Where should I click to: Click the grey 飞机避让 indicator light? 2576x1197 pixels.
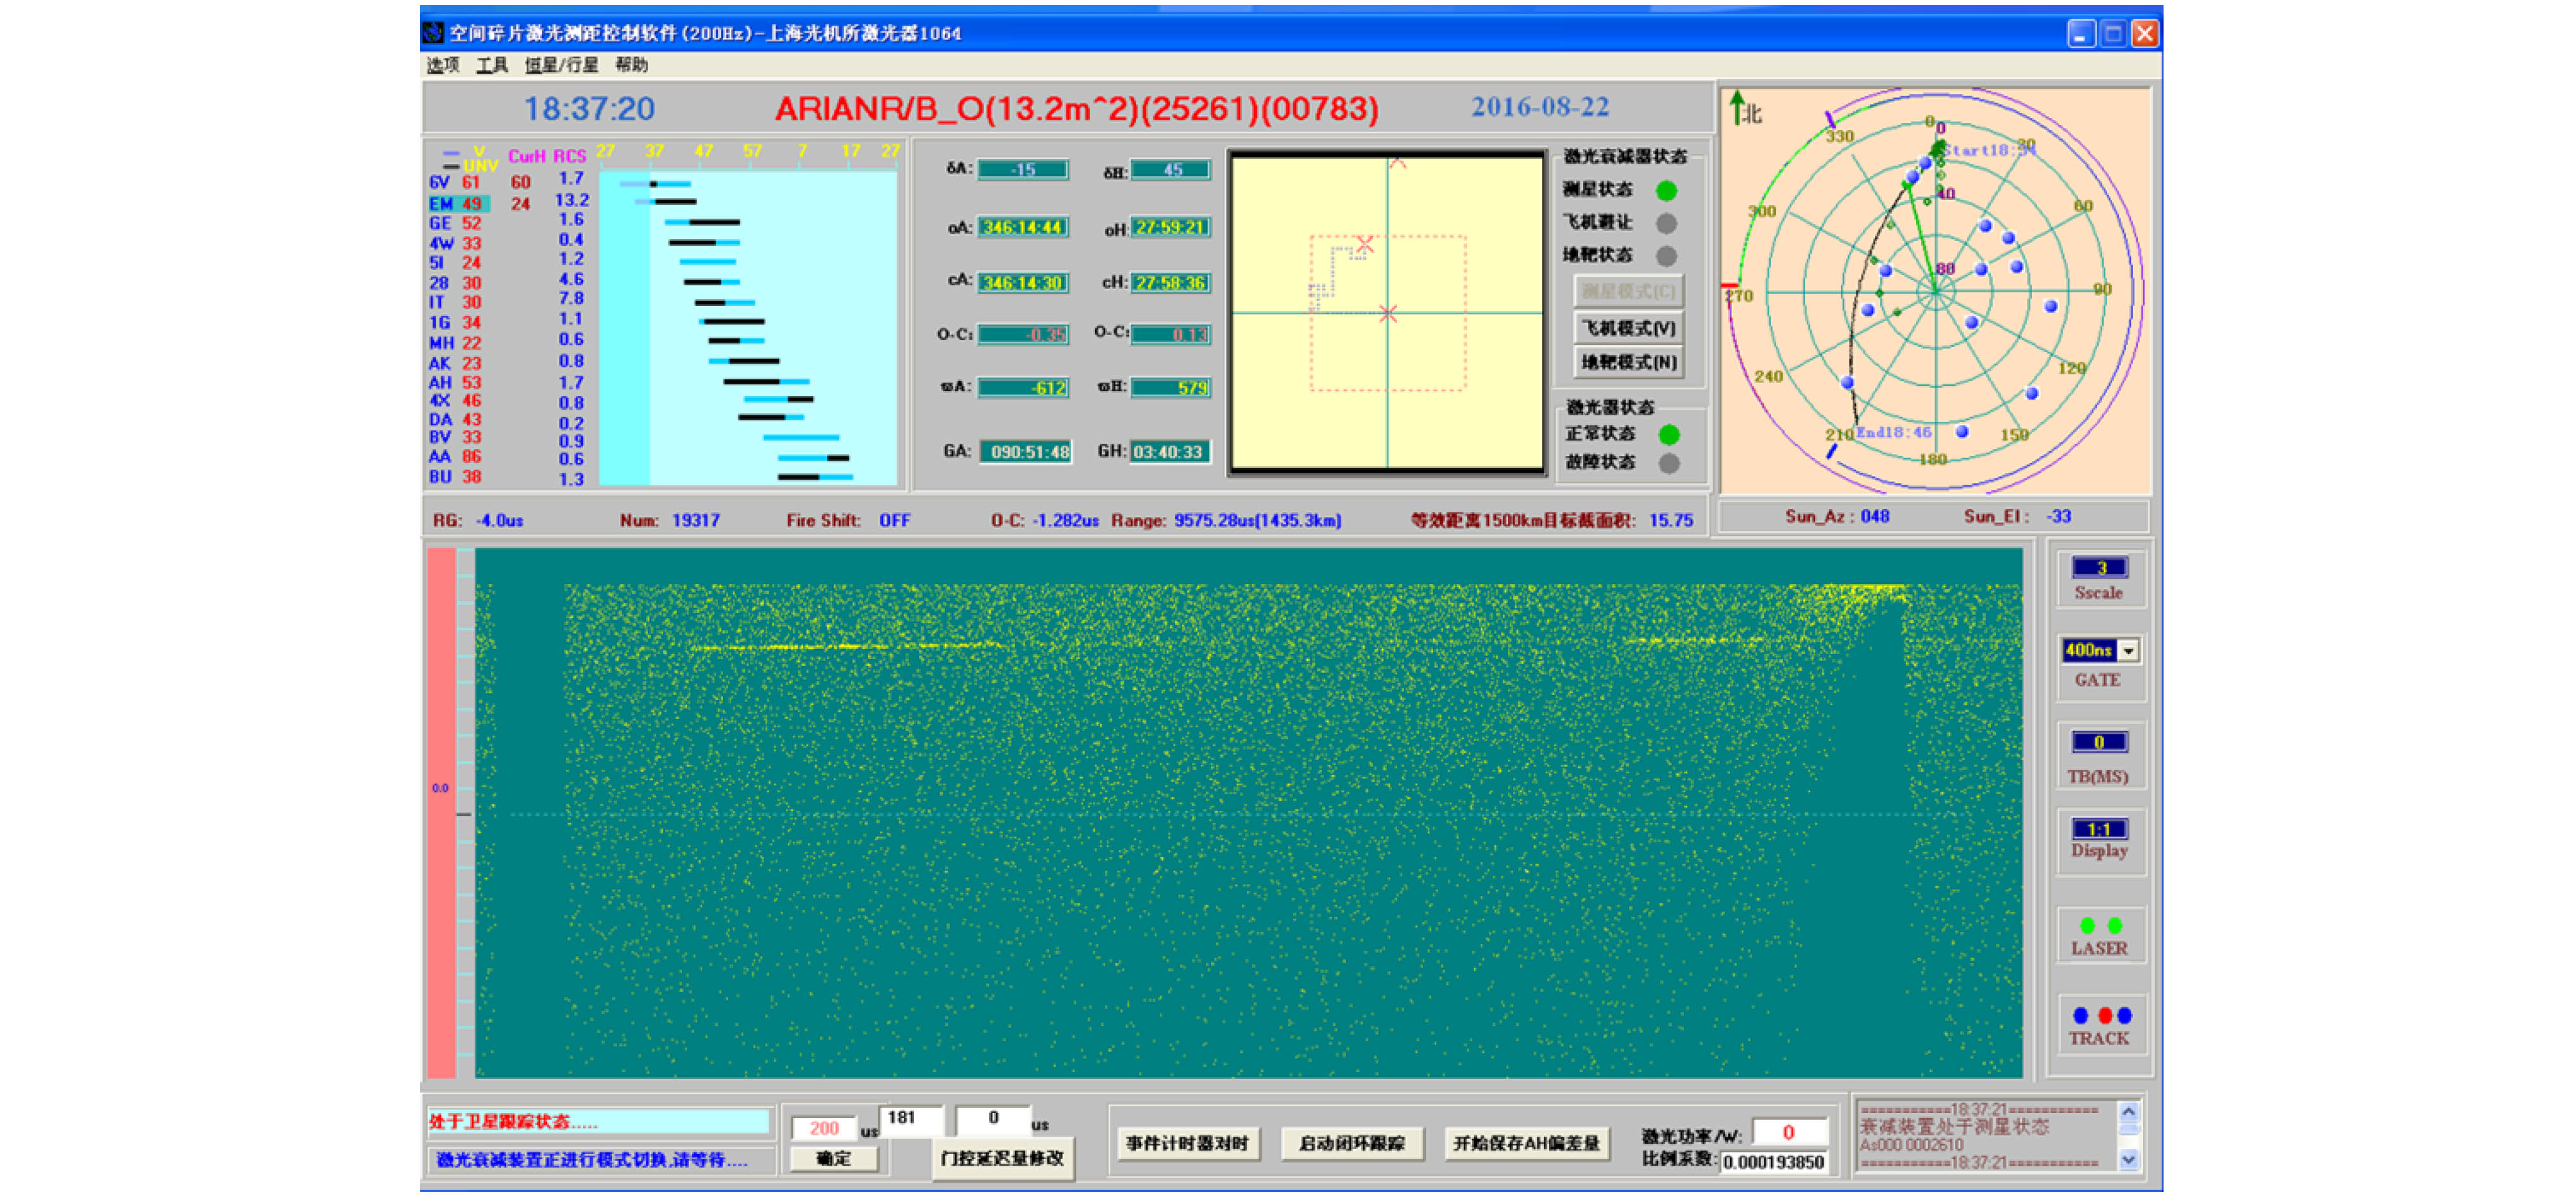tap(1666, 223)
